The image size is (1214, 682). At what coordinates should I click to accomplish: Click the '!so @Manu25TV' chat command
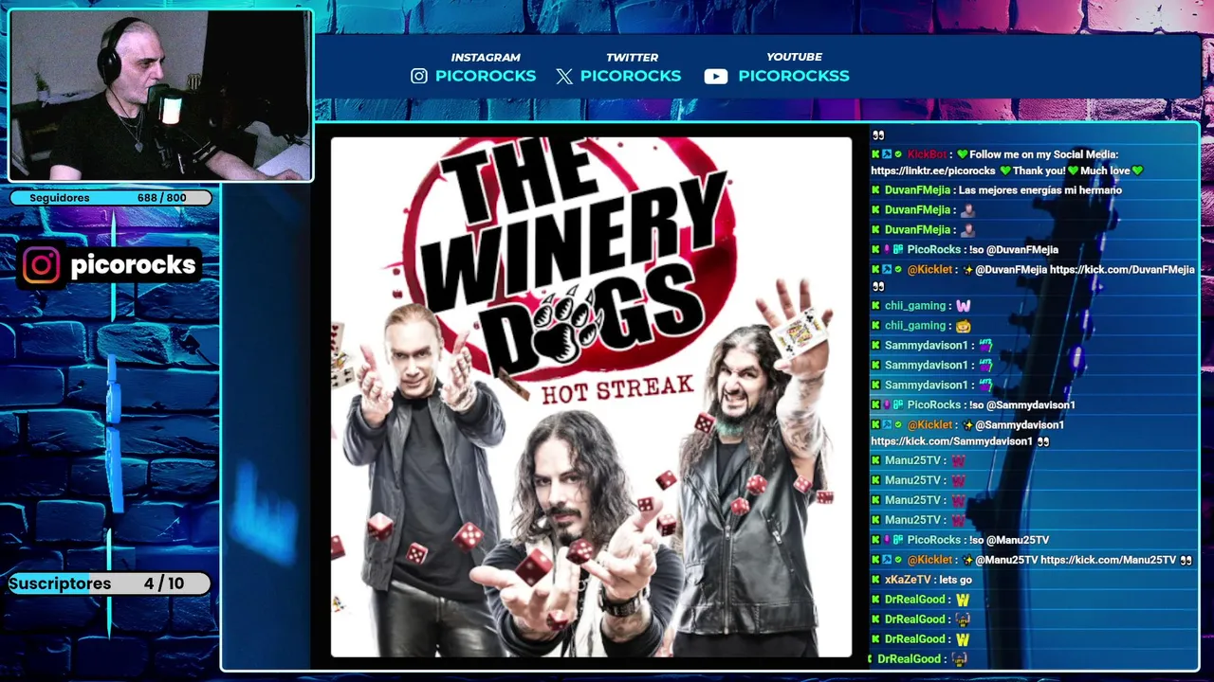[x=1009, y=540]
